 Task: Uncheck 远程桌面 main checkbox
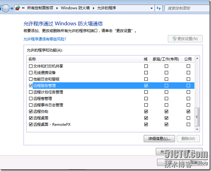[x=31, y=118]
